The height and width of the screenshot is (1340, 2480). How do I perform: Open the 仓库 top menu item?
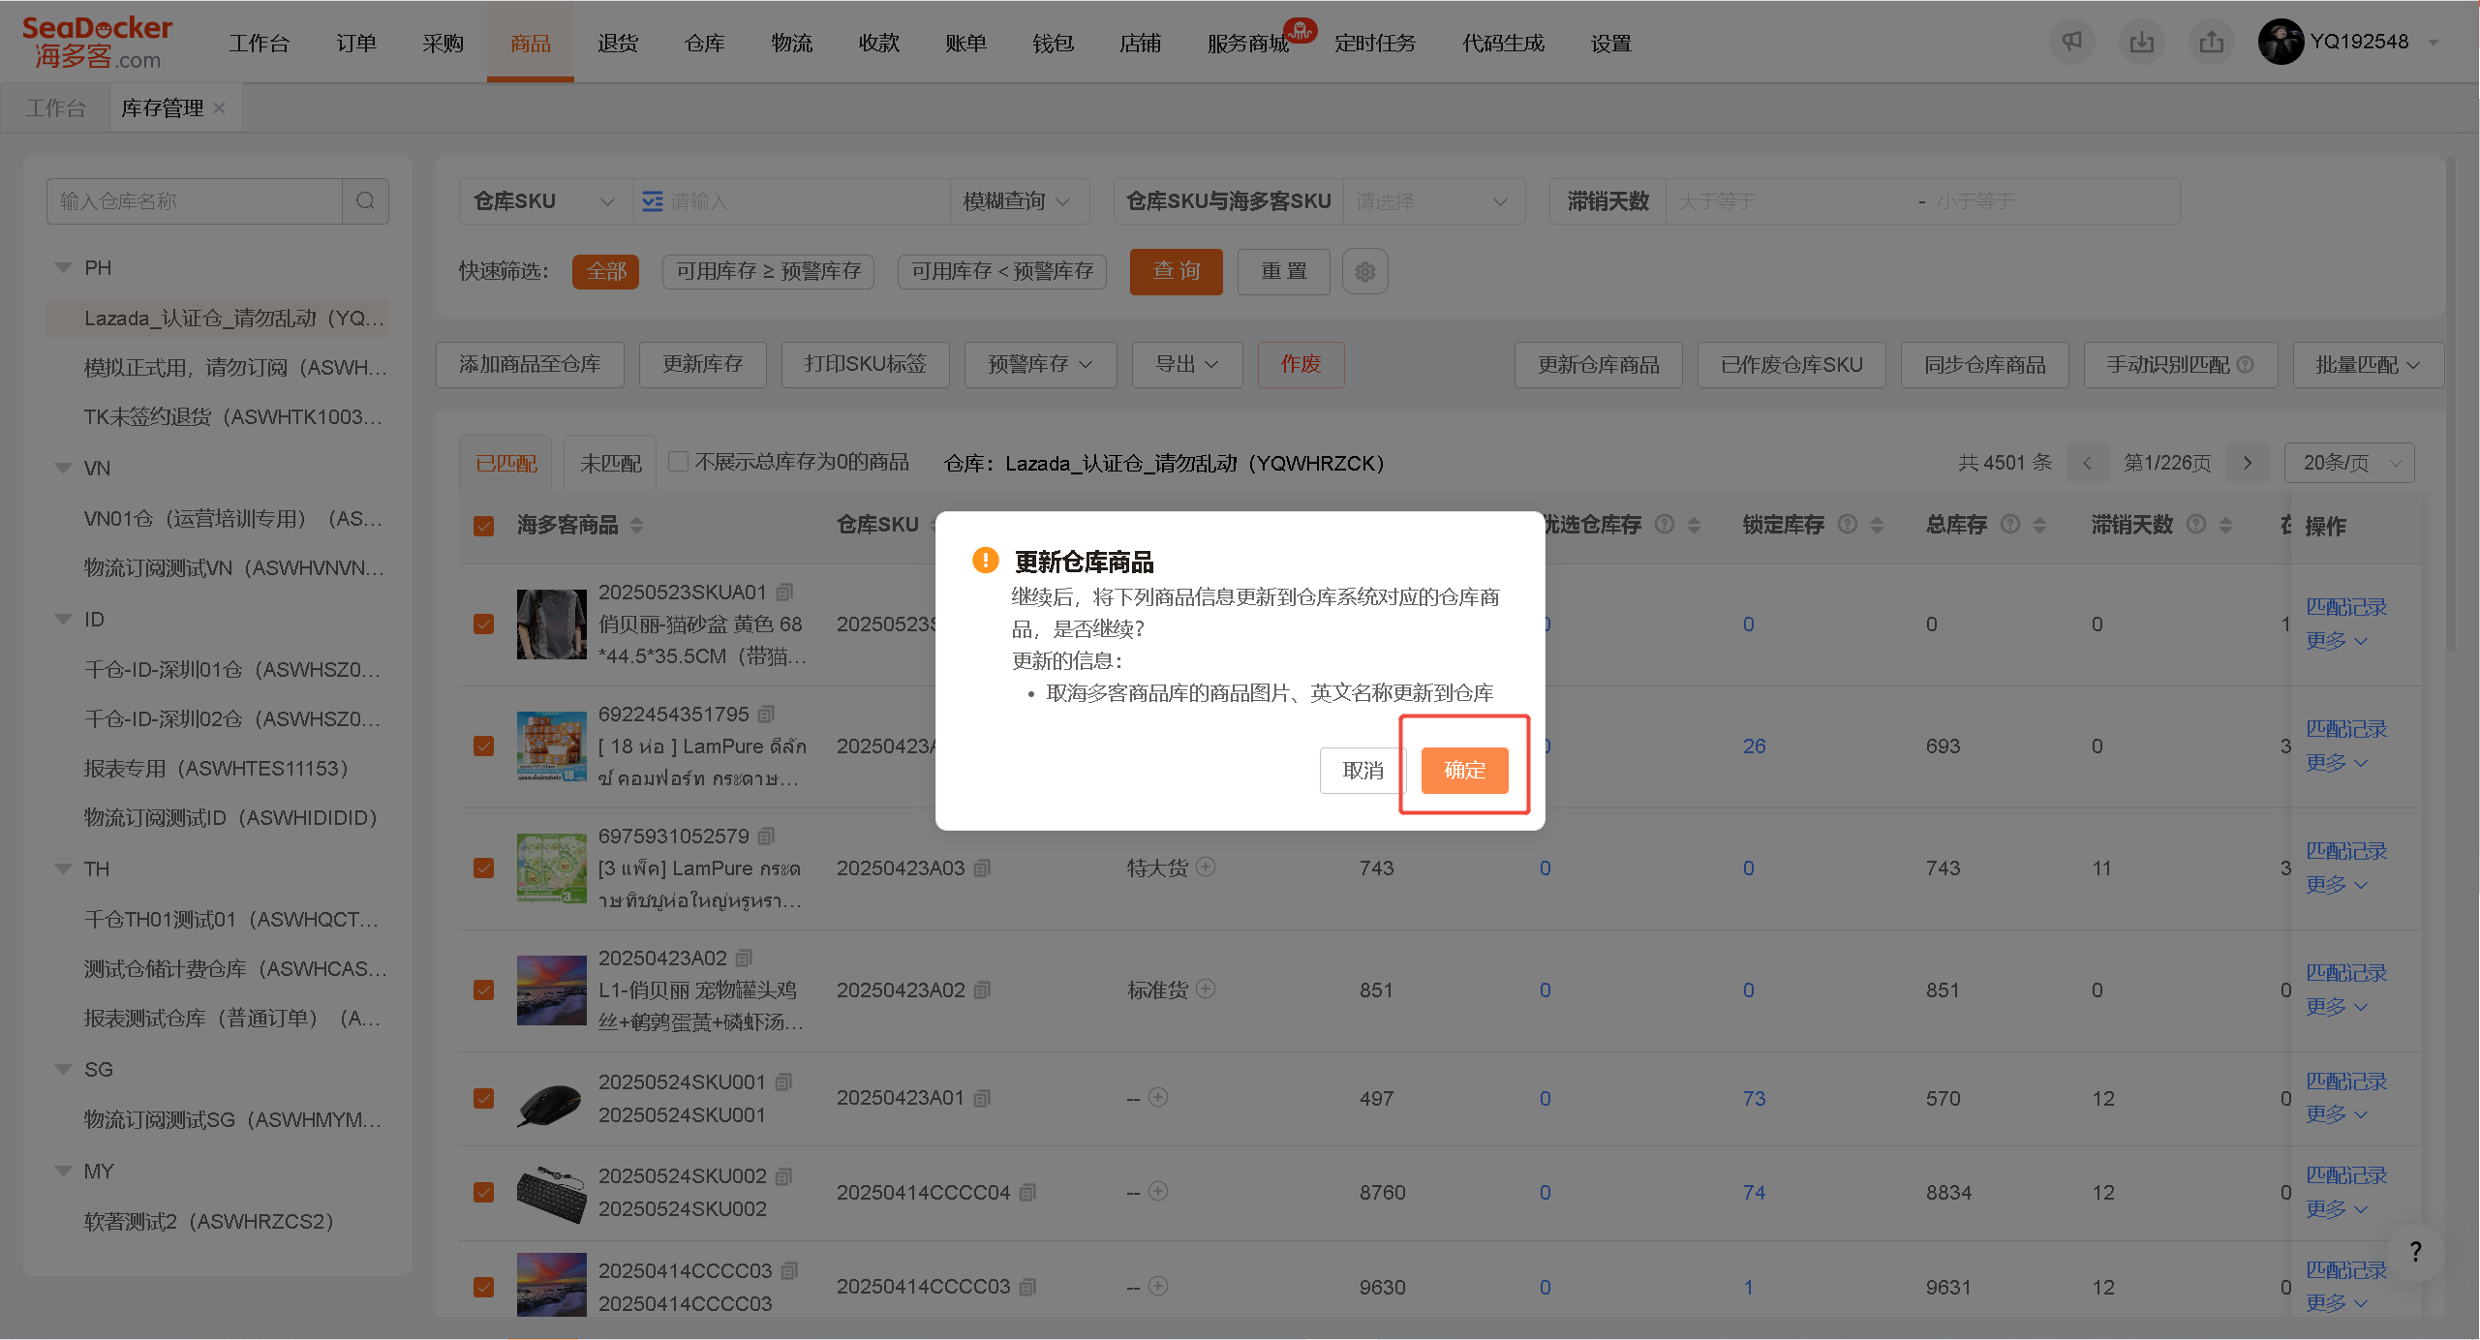[704, 43]
